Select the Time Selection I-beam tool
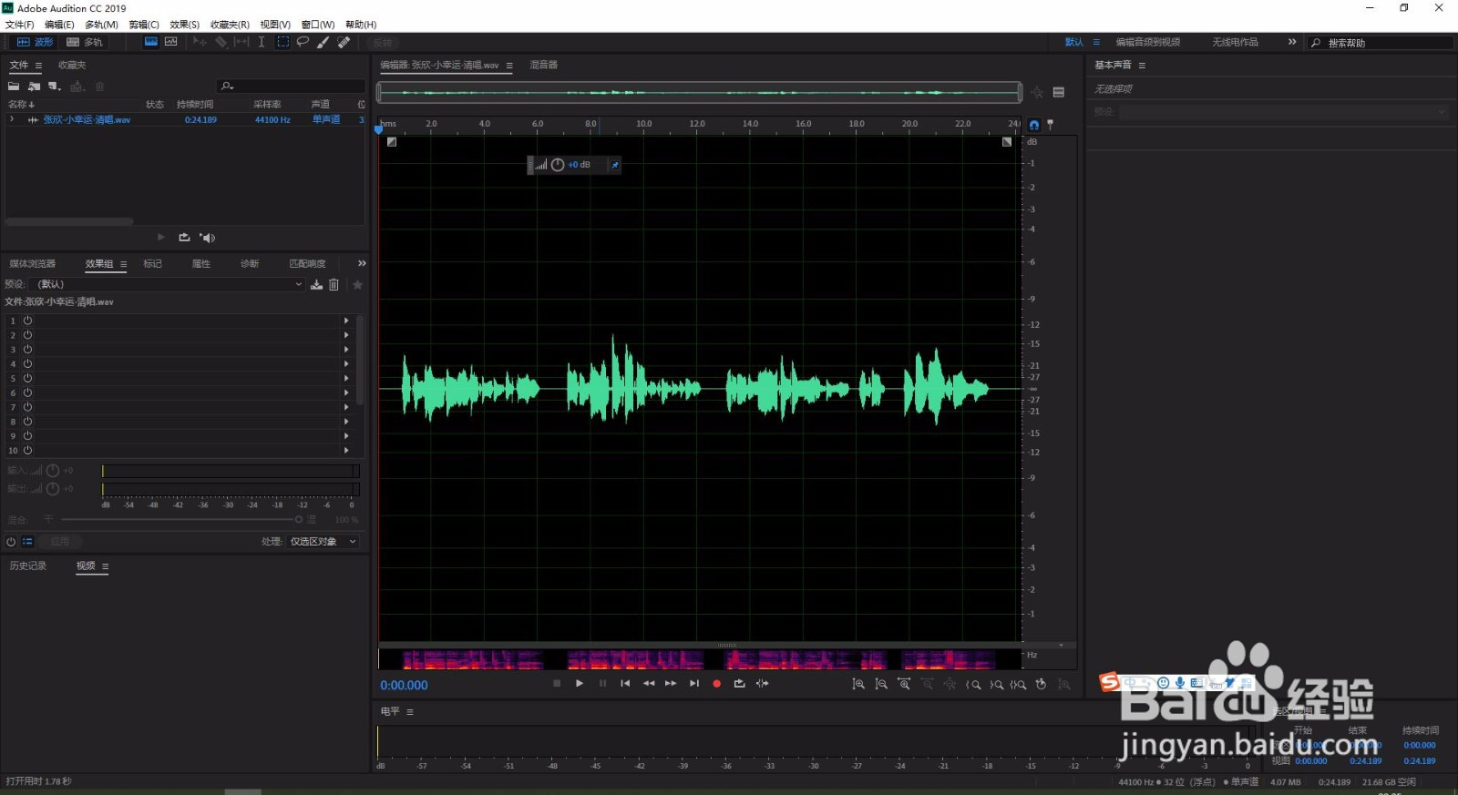The image size is (1458, 795). pos(262,42)
